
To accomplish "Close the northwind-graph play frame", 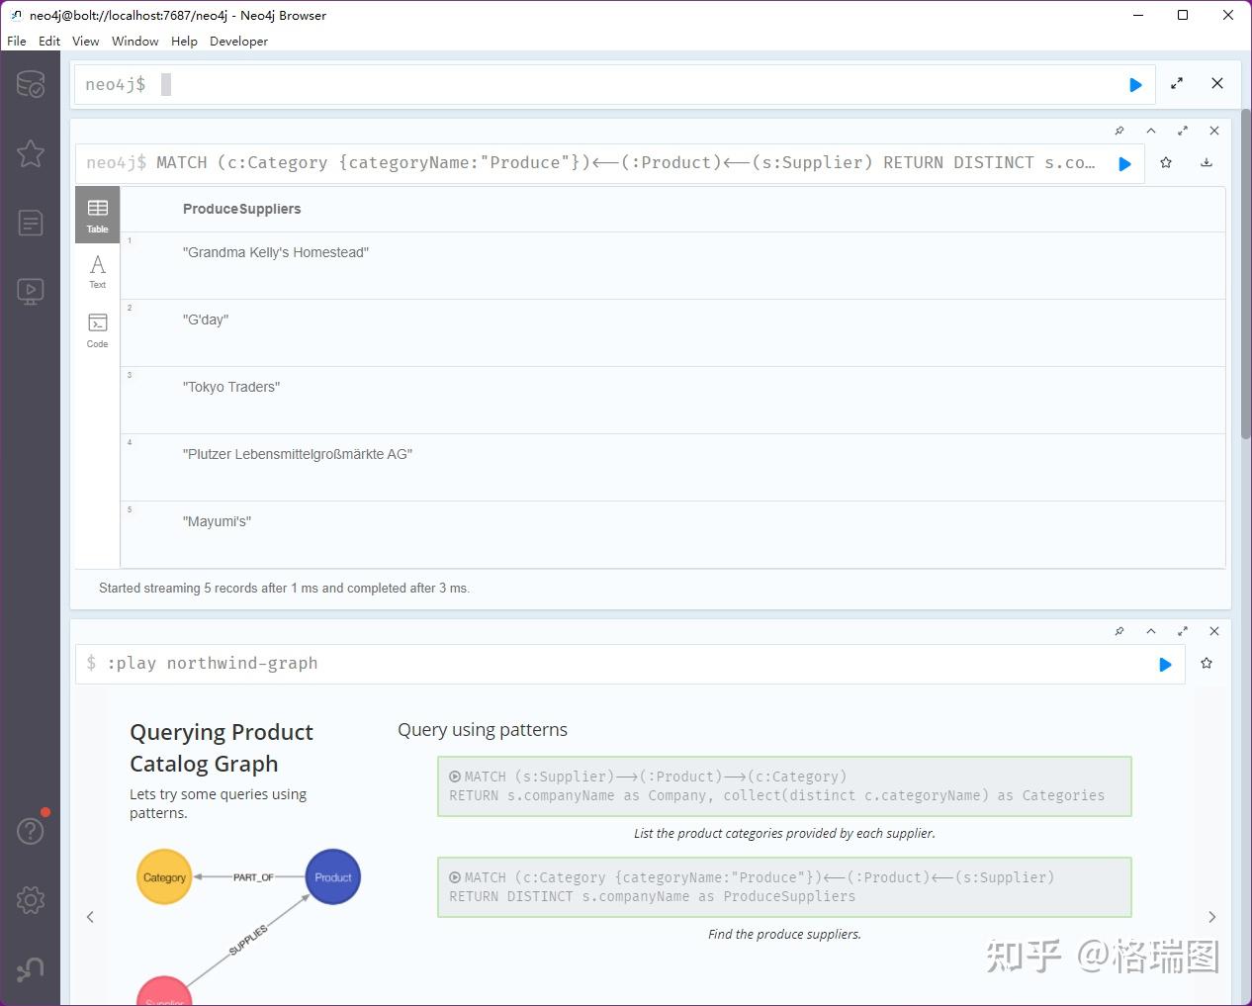I will [x=1214, y=631].
